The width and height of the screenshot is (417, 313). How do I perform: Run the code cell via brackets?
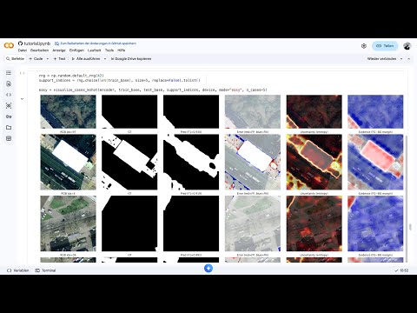(x=22, y=73)
